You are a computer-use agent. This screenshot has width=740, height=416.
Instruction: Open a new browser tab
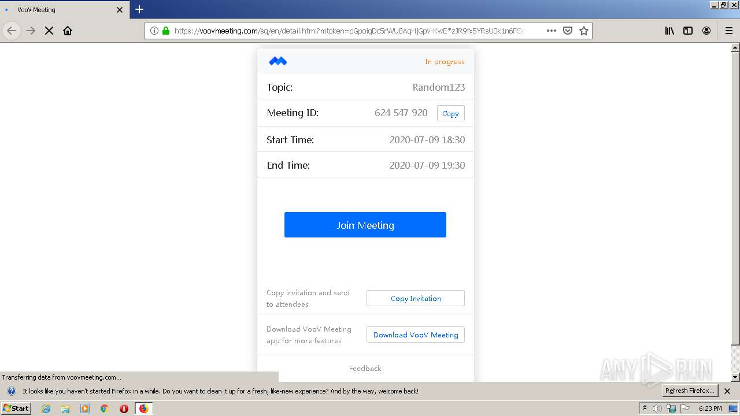pos(139,9)
